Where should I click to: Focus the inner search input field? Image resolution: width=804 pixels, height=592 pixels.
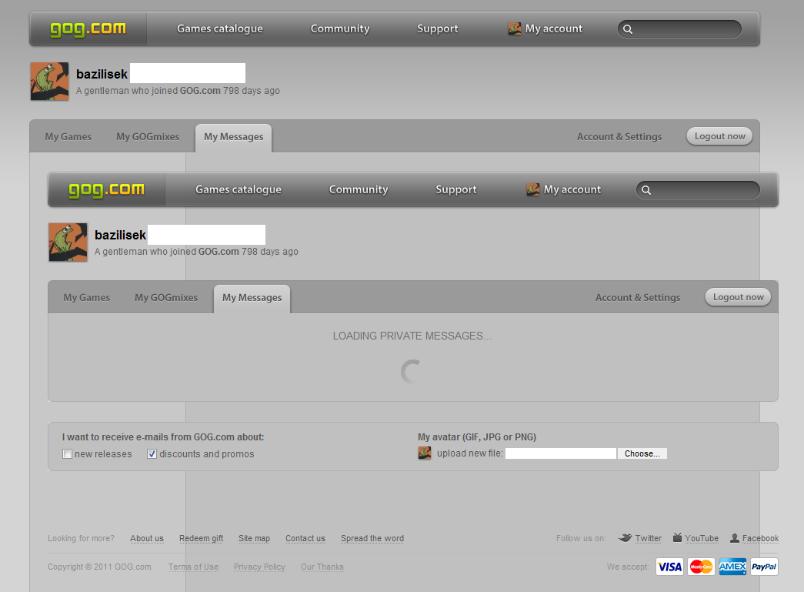pos(698,190)
